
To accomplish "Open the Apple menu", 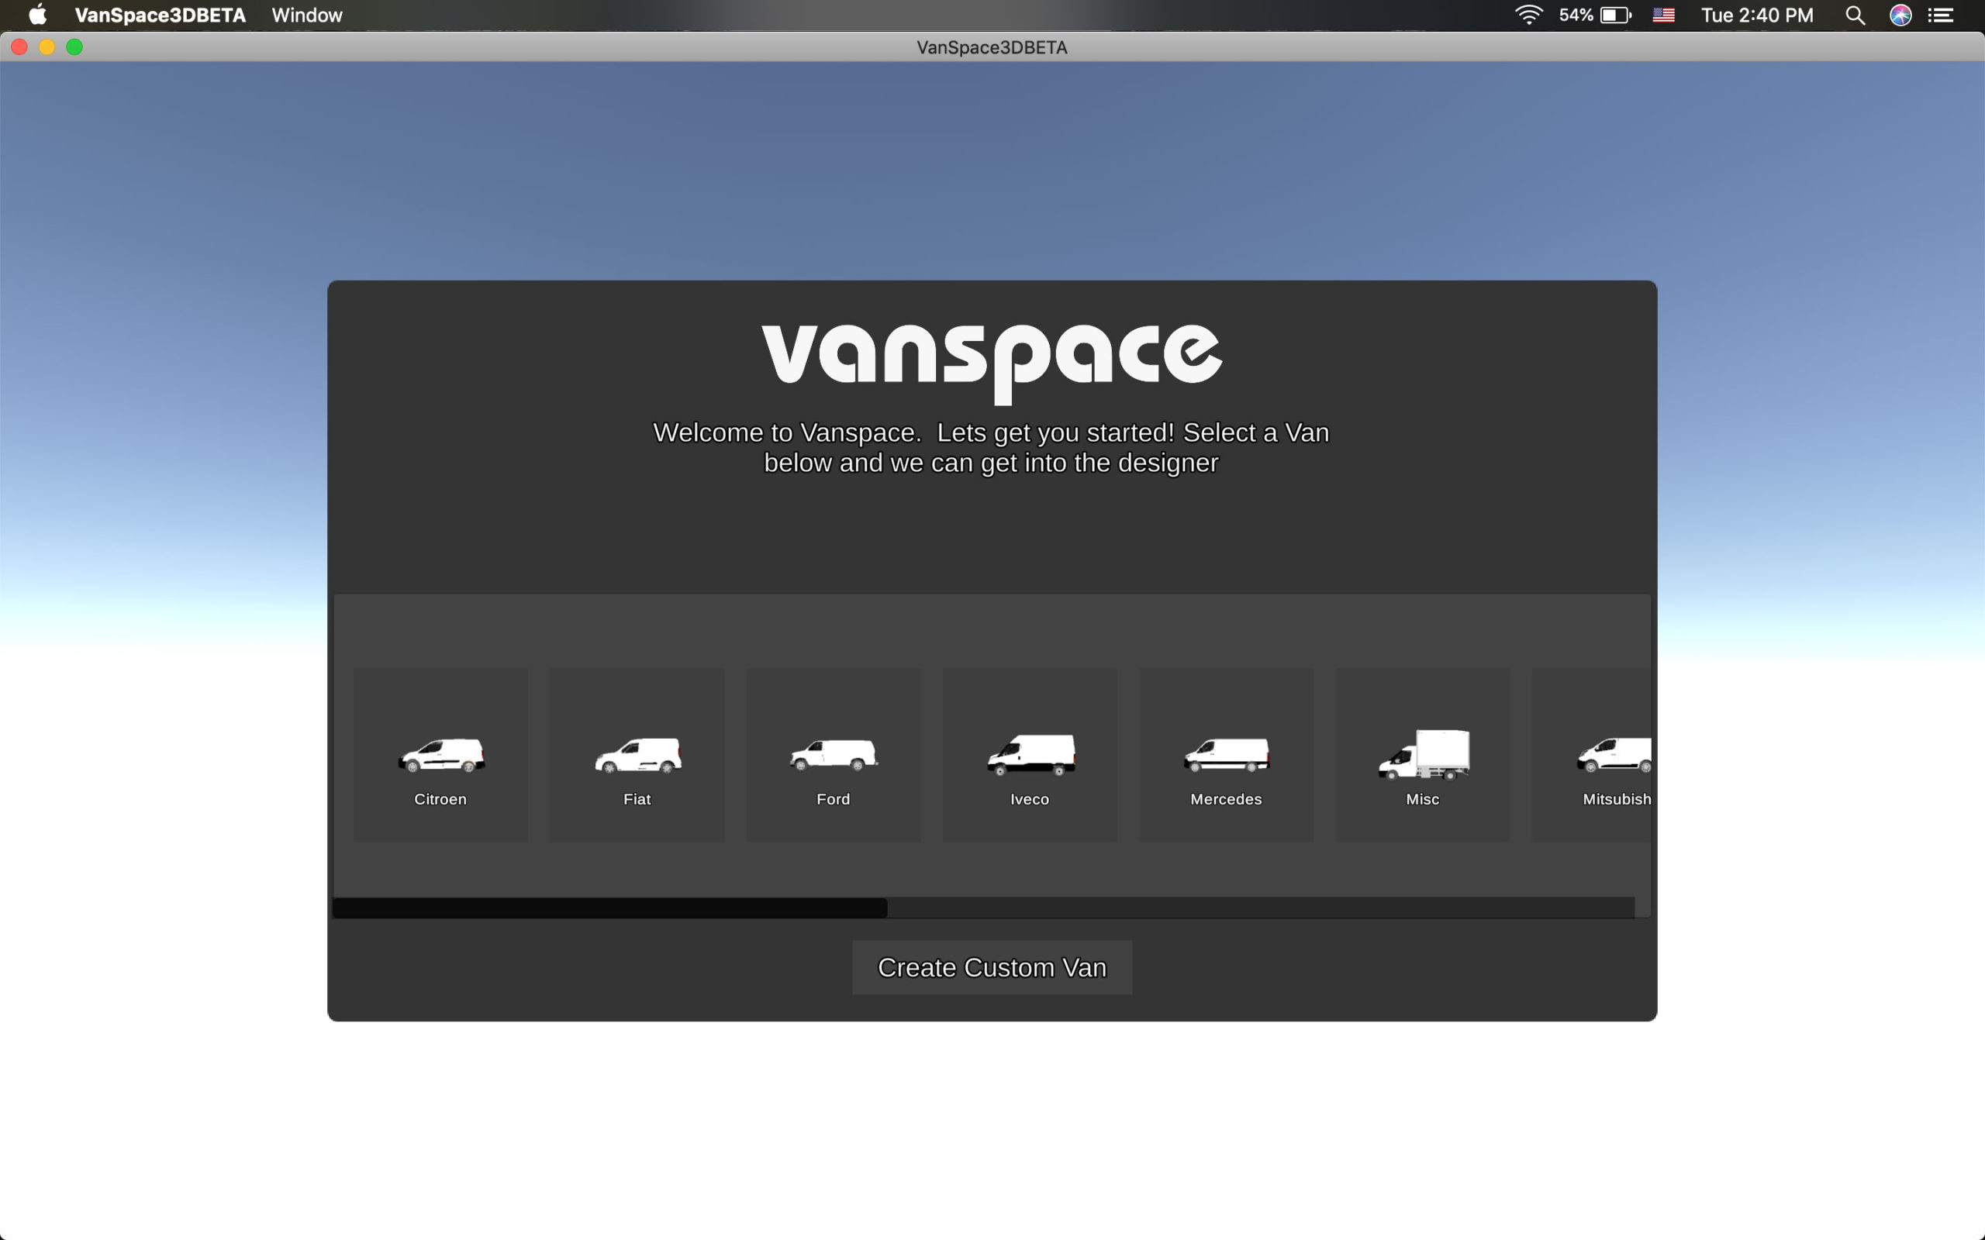I will (37, 15).
